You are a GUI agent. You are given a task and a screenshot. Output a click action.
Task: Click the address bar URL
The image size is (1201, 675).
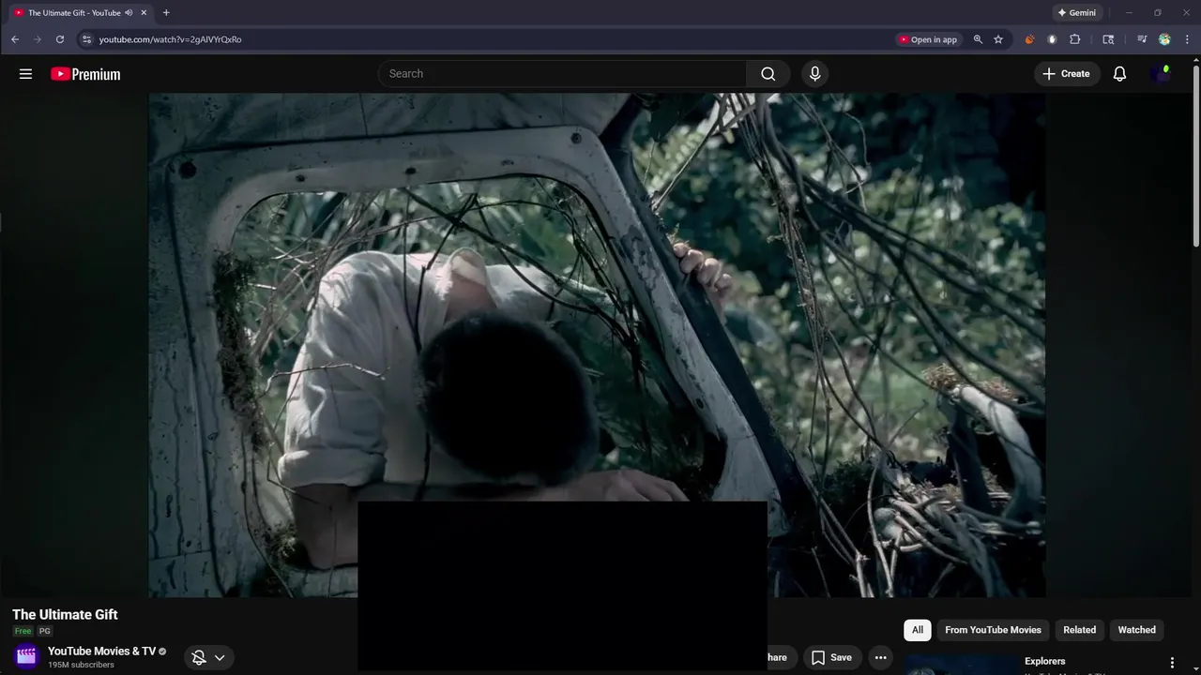pyautogui.click(x=170, y=39)
